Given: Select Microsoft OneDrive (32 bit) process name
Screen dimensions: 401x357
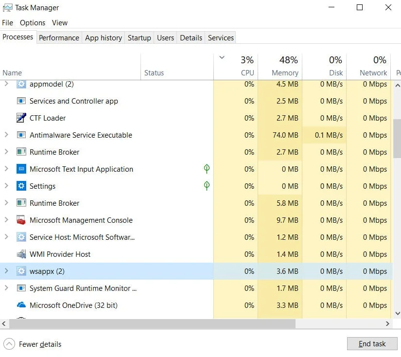Looking at the screenshot, I should point(74,305).
